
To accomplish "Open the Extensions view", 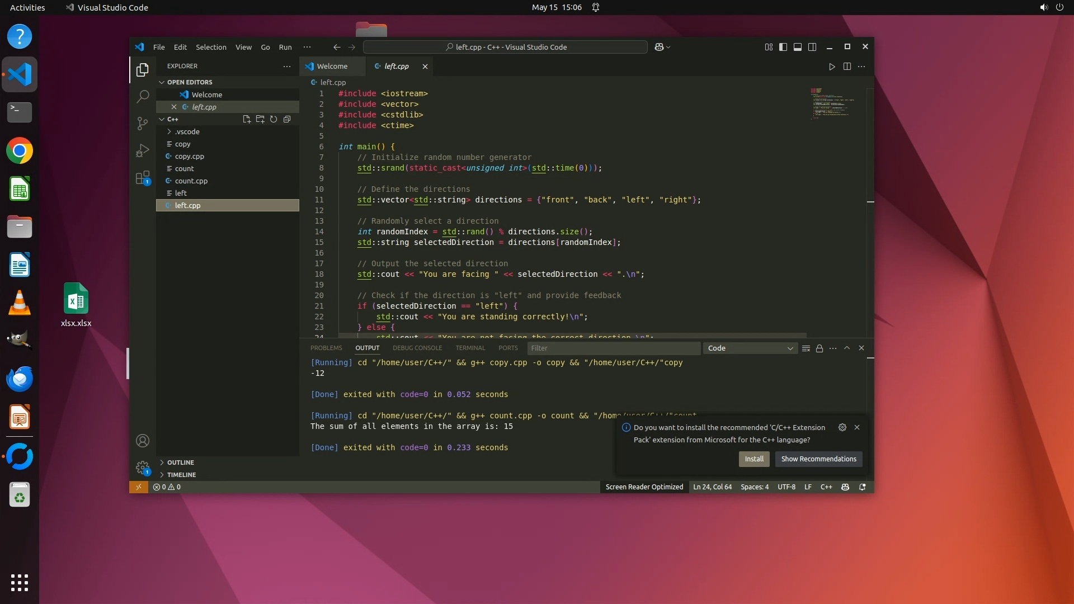I will (143, 178).
